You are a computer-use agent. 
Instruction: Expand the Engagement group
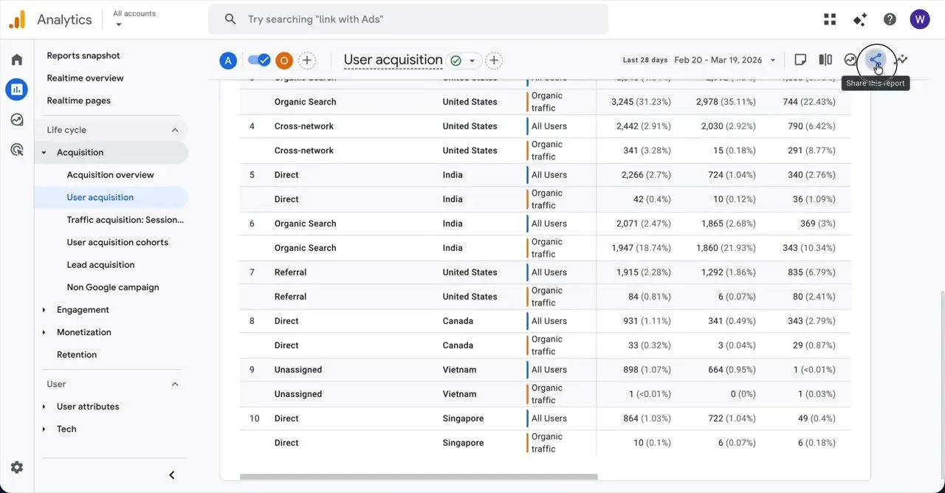coord(44,310)
